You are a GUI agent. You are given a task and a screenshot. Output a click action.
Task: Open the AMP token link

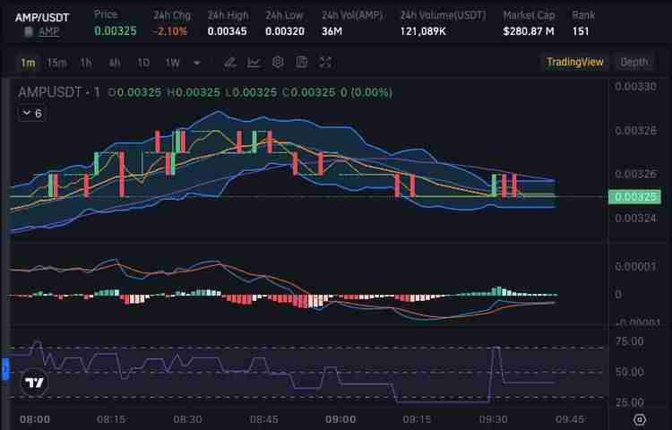click(x=49, y=31)
